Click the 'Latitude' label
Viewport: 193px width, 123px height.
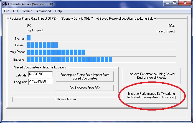coord(21,75)
